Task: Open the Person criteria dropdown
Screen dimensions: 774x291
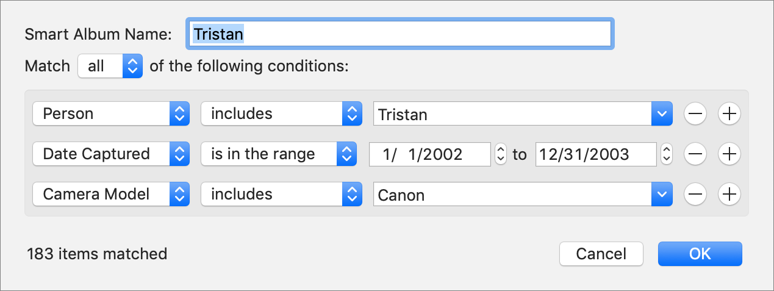Action: tap(110, 113)
